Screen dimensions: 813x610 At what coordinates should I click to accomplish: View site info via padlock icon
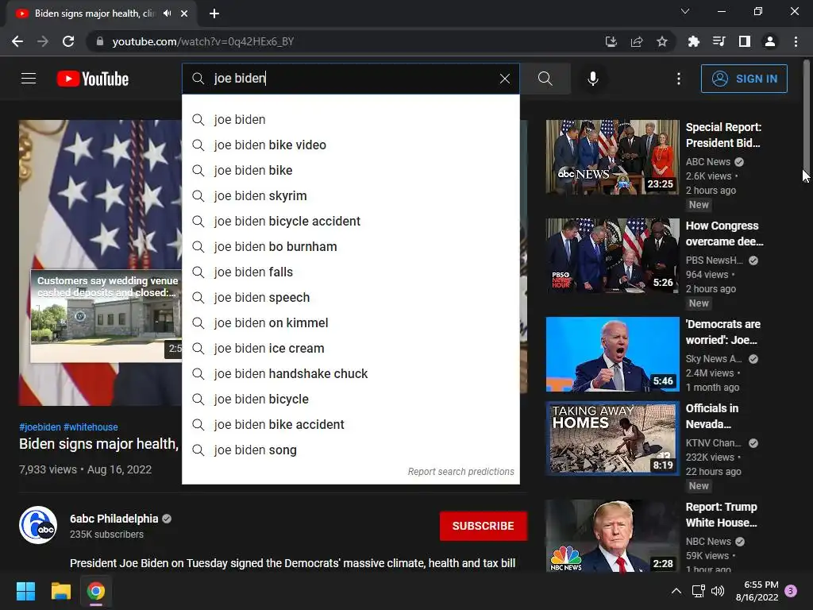click(99, 41)
